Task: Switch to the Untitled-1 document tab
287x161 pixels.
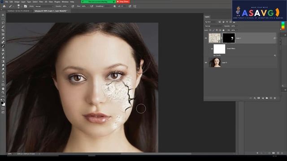Action: point(18,11)
